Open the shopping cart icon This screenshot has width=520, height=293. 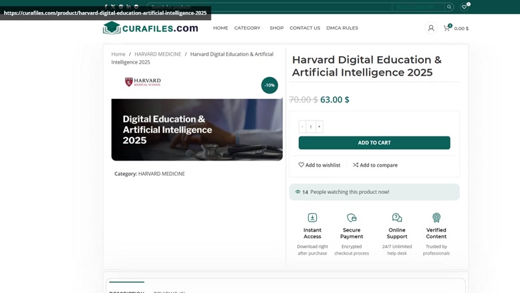tap(446, 28)
